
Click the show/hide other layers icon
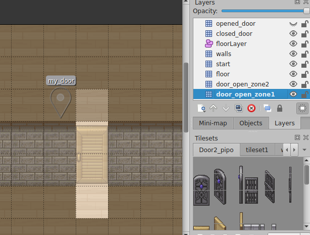(267, 108)
